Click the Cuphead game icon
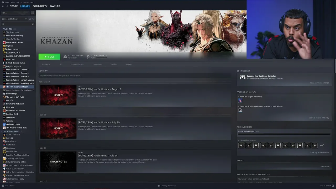The height and width of the screenshot is (189, 336). (4, 46)
